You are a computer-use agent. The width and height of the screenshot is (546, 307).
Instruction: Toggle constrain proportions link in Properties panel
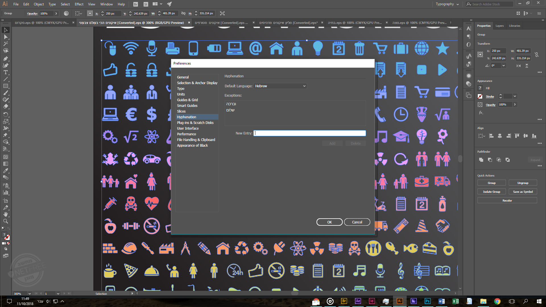click(x=537, y=55)
